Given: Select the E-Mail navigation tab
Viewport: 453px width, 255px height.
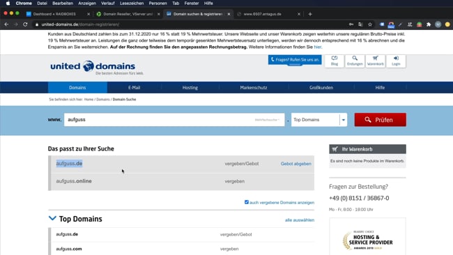Looking at the screenshot, I should tap(134, 88).
